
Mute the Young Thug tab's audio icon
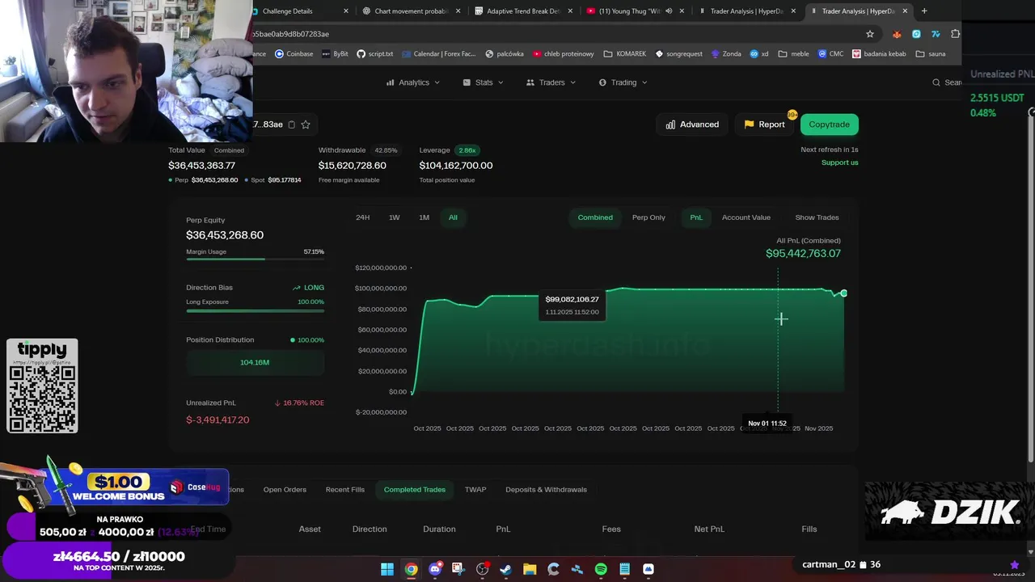(x=669, y=11)
